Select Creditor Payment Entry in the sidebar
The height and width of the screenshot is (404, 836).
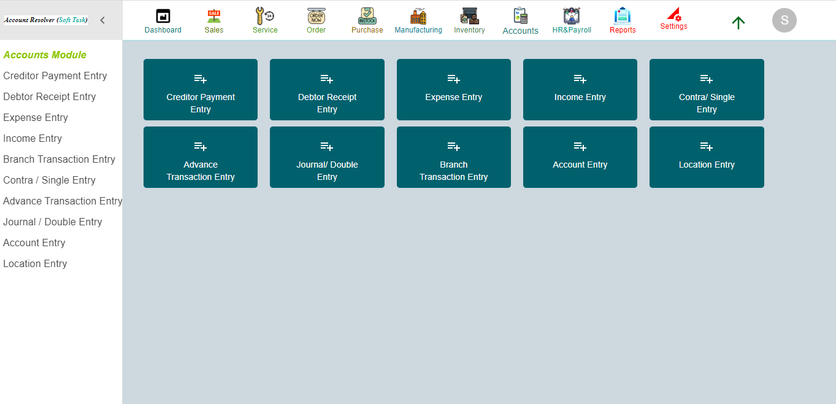tap(55, 76)
